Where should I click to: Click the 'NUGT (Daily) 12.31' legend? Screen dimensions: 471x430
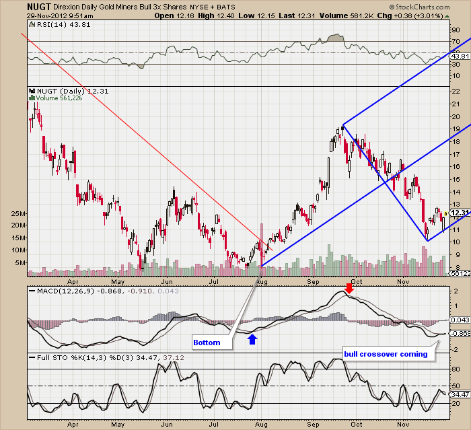click(73, 91)
